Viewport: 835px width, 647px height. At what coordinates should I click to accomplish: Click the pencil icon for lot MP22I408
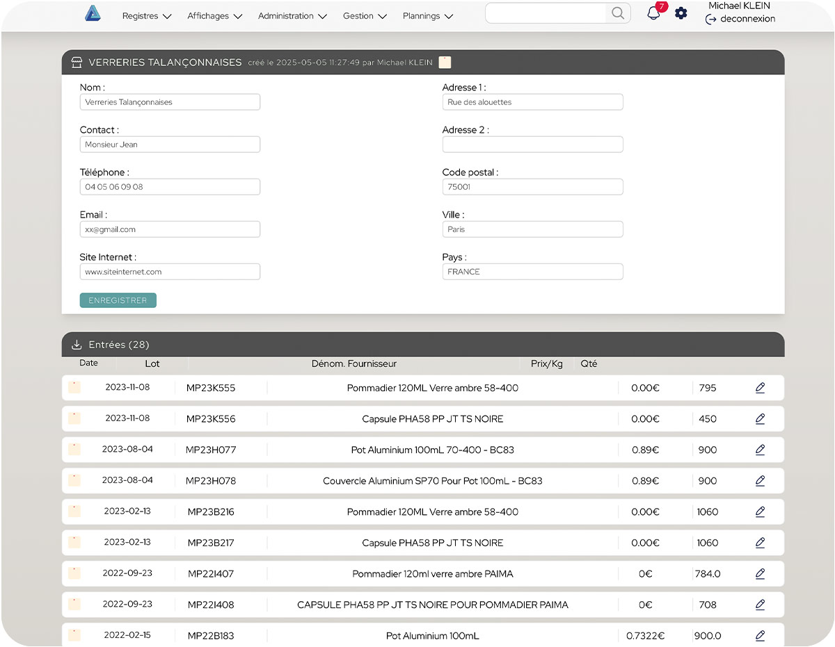click(760, 605)
